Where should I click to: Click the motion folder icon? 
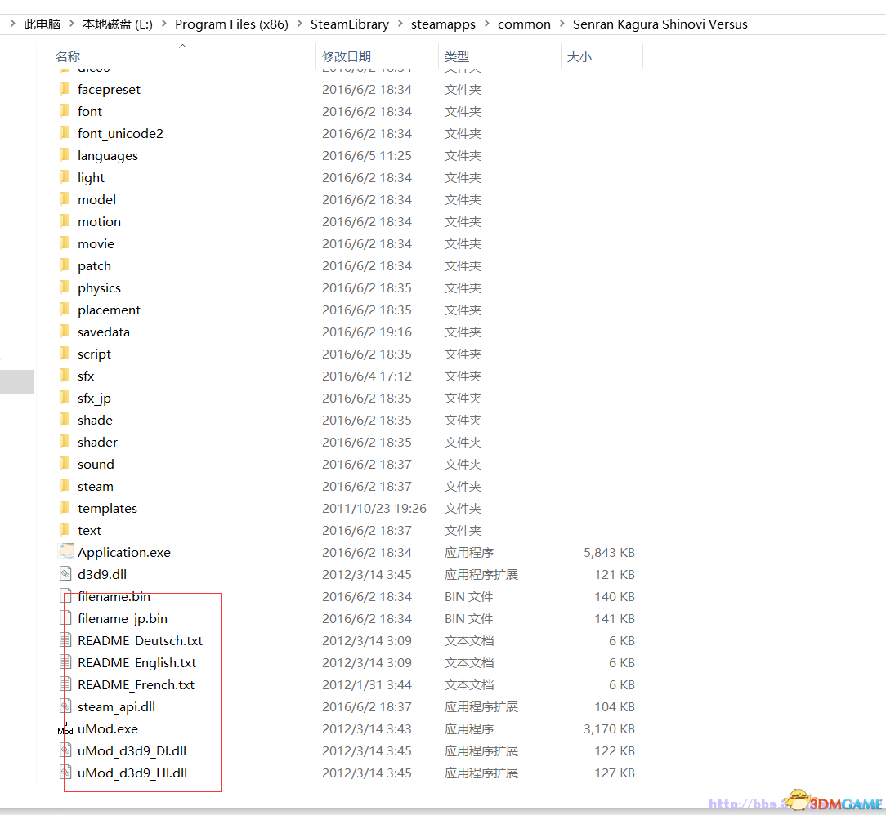point(65,220)
